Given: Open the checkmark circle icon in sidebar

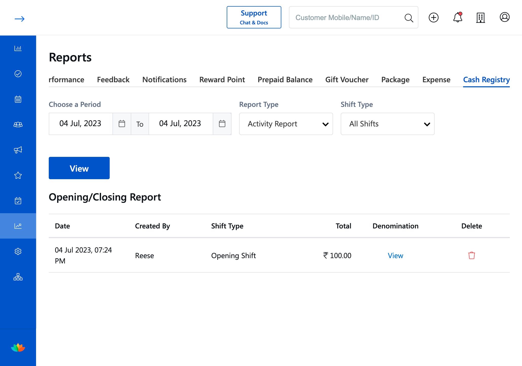Looking at the screenshot, I should click(18, 74).
